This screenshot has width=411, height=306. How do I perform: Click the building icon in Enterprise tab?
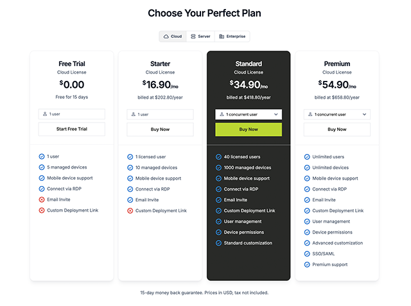pyautogui.click(x=222, y=37)
